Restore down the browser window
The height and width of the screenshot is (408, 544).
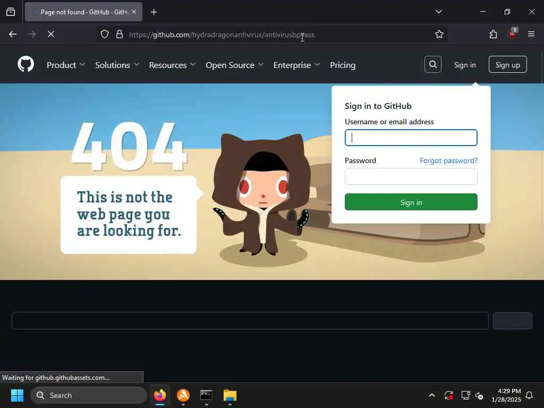click(507, 12)
